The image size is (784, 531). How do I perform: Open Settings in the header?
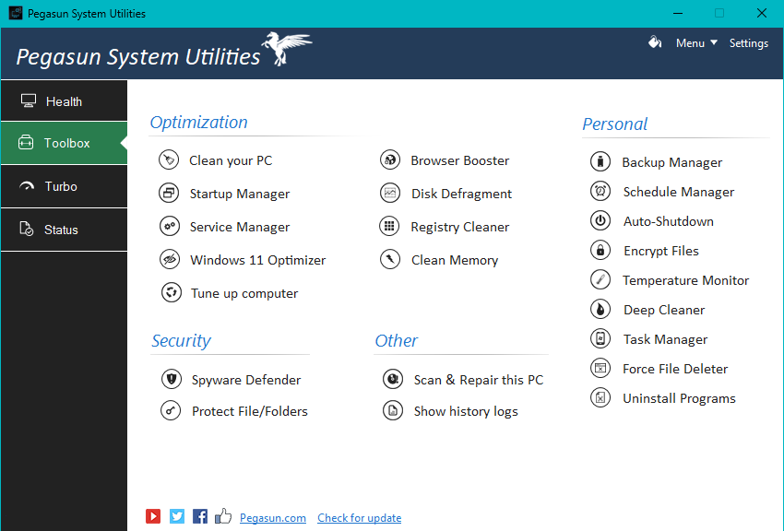(748, 43)
